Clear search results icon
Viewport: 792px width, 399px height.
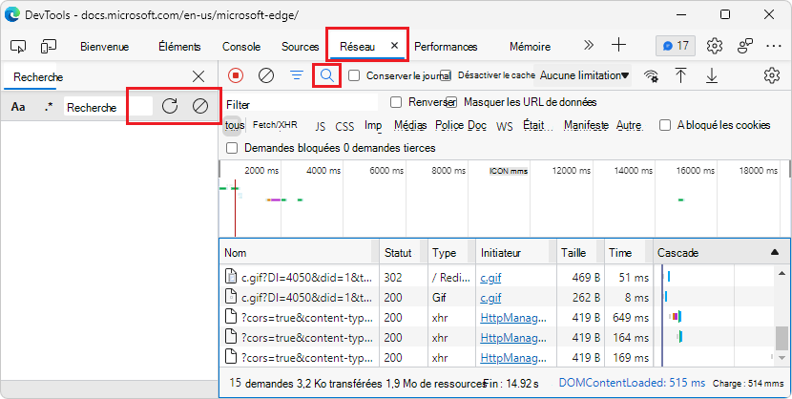(x=200, y=106)
